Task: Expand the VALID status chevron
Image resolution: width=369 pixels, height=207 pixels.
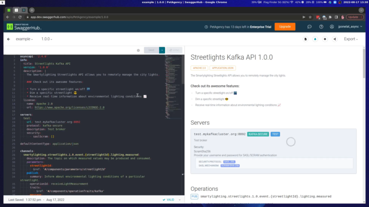Action: 180,200
